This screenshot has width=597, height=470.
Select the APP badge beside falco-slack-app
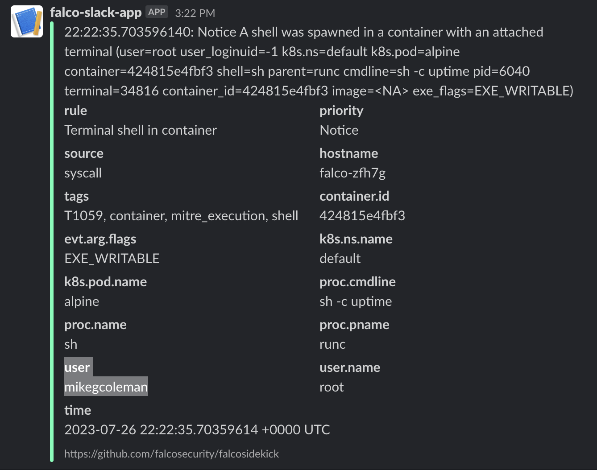pyautogui.click(x=157, y=12)
